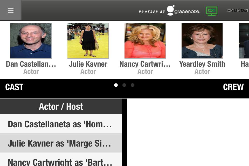Open Yeardley Smith's photo
Image resolution: width=249 pixels, height=166 pixels.
202,41
